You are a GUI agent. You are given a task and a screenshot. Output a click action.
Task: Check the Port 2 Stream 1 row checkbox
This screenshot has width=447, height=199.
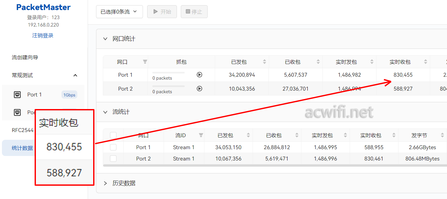click(113, 159)
